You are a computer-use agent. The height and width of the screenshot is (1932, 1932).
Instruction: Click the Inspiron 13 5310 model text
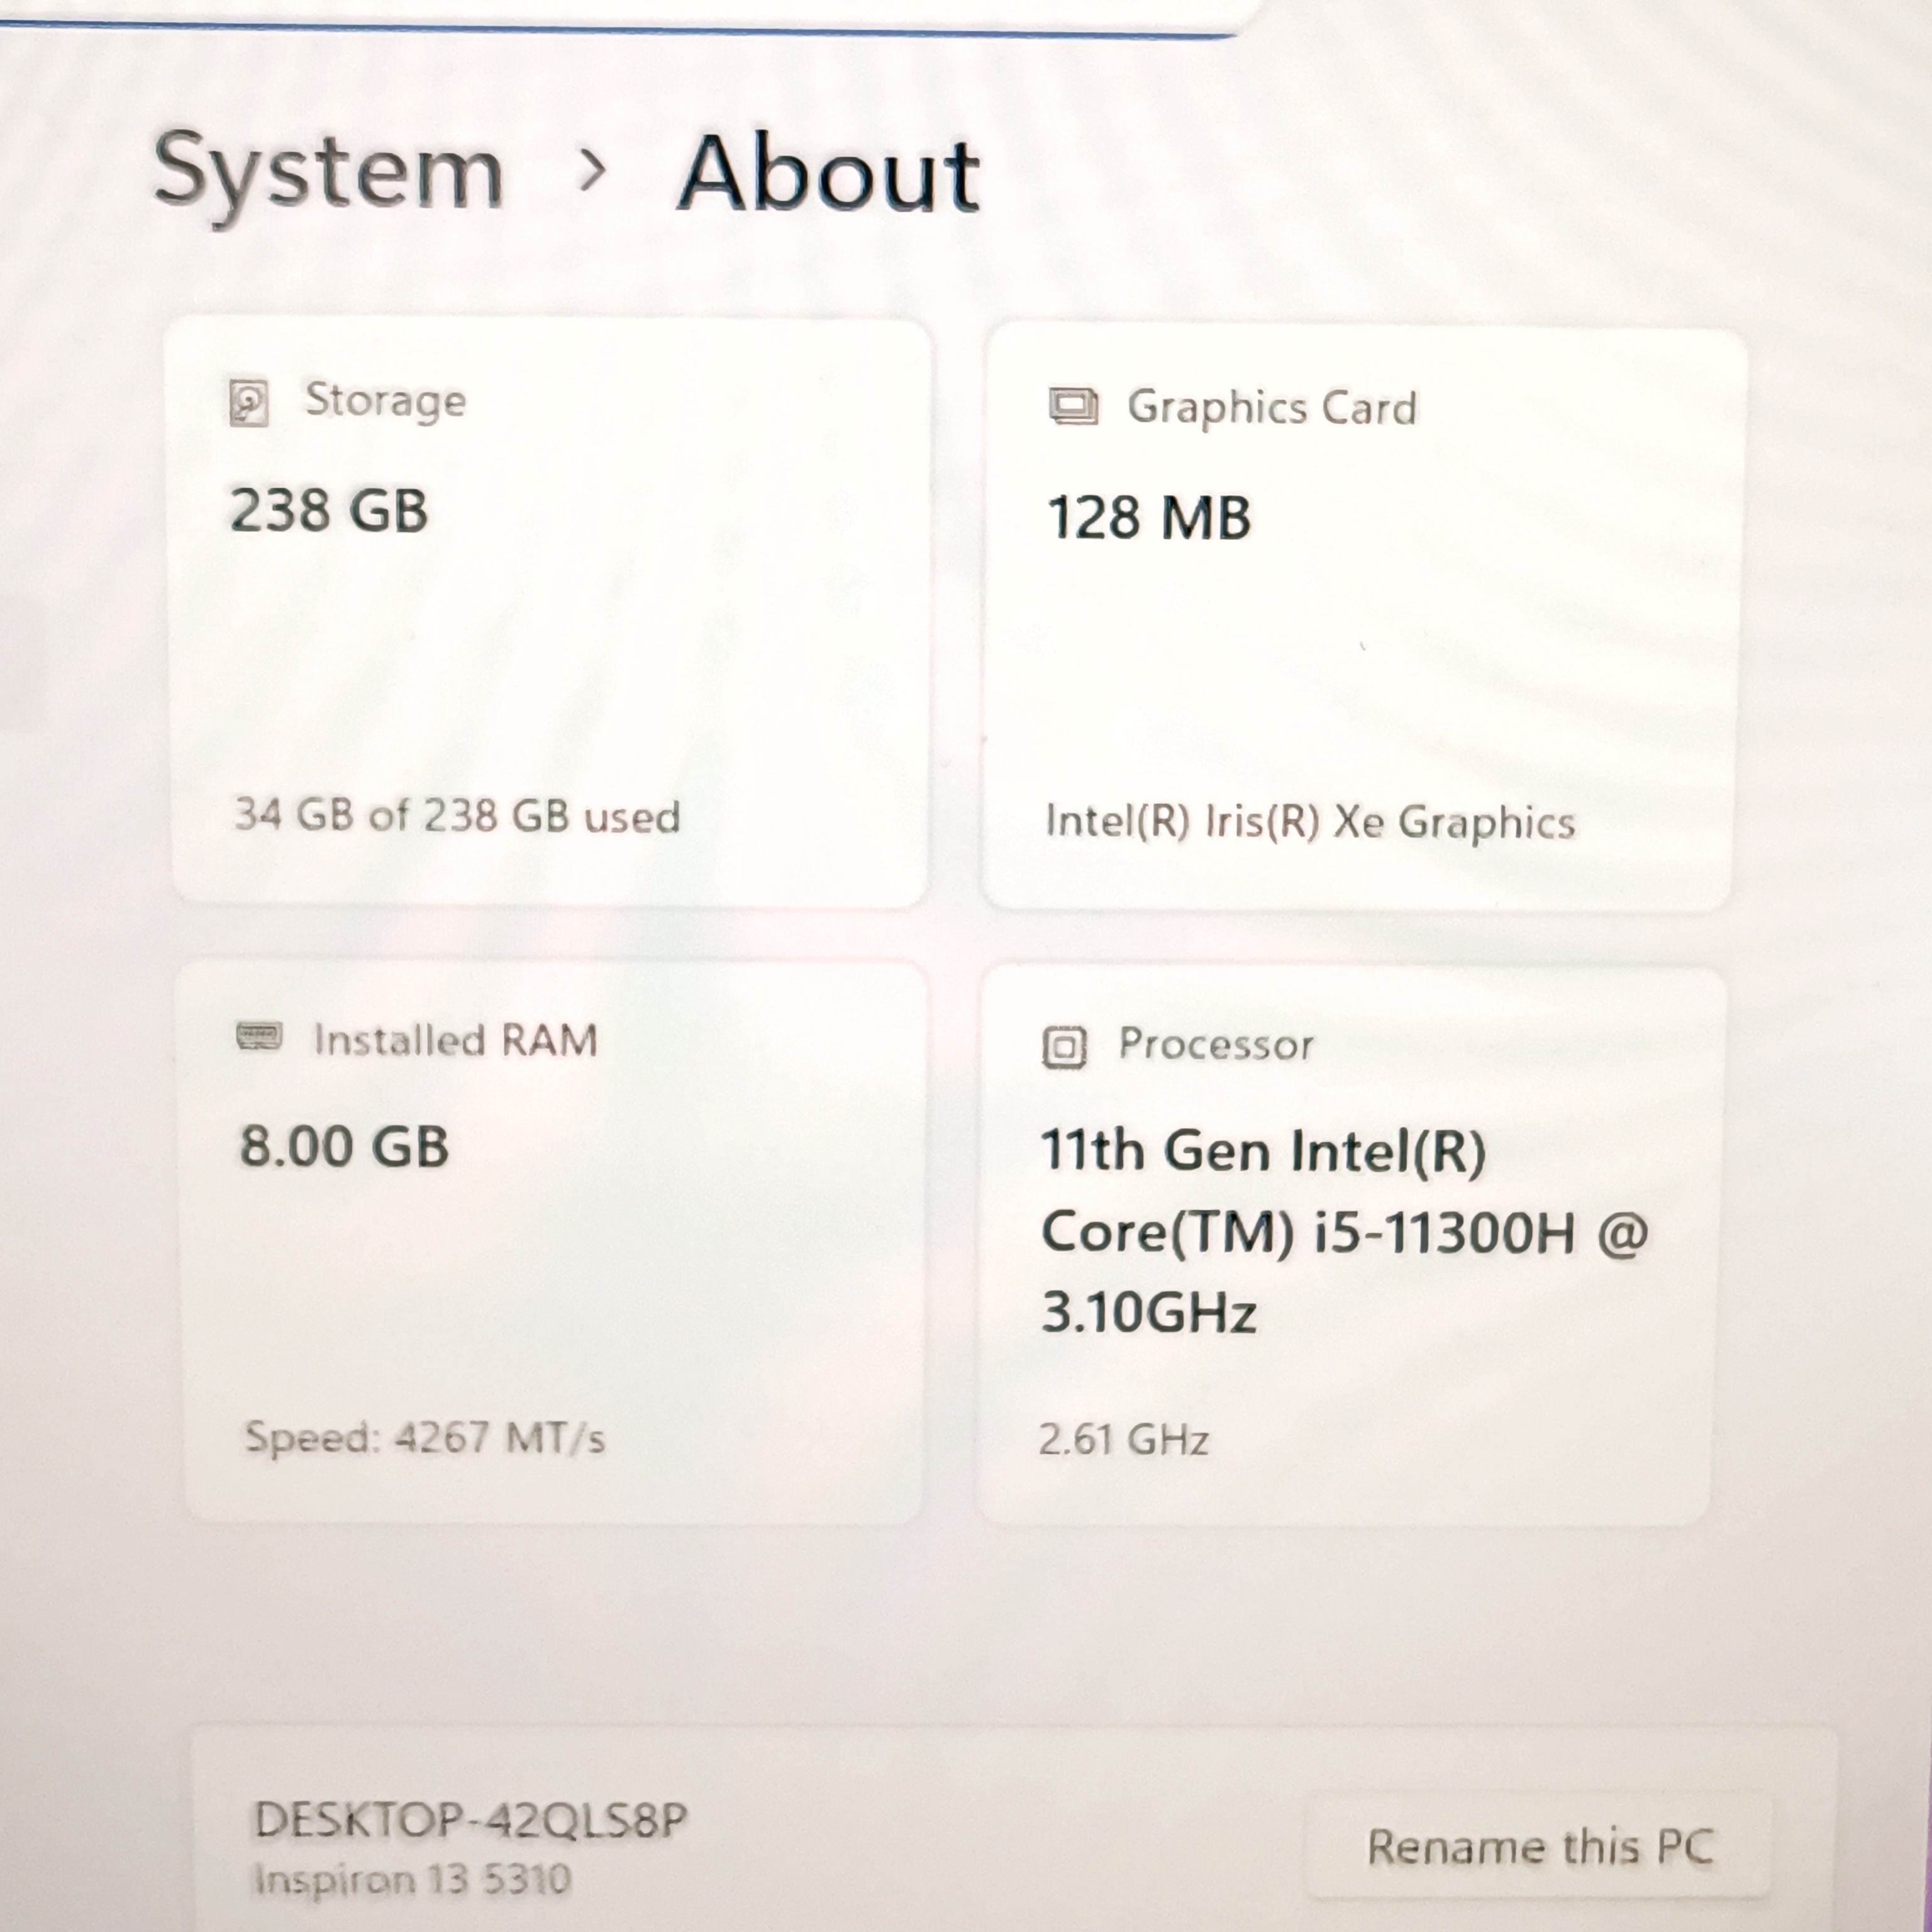[412, 1879]
